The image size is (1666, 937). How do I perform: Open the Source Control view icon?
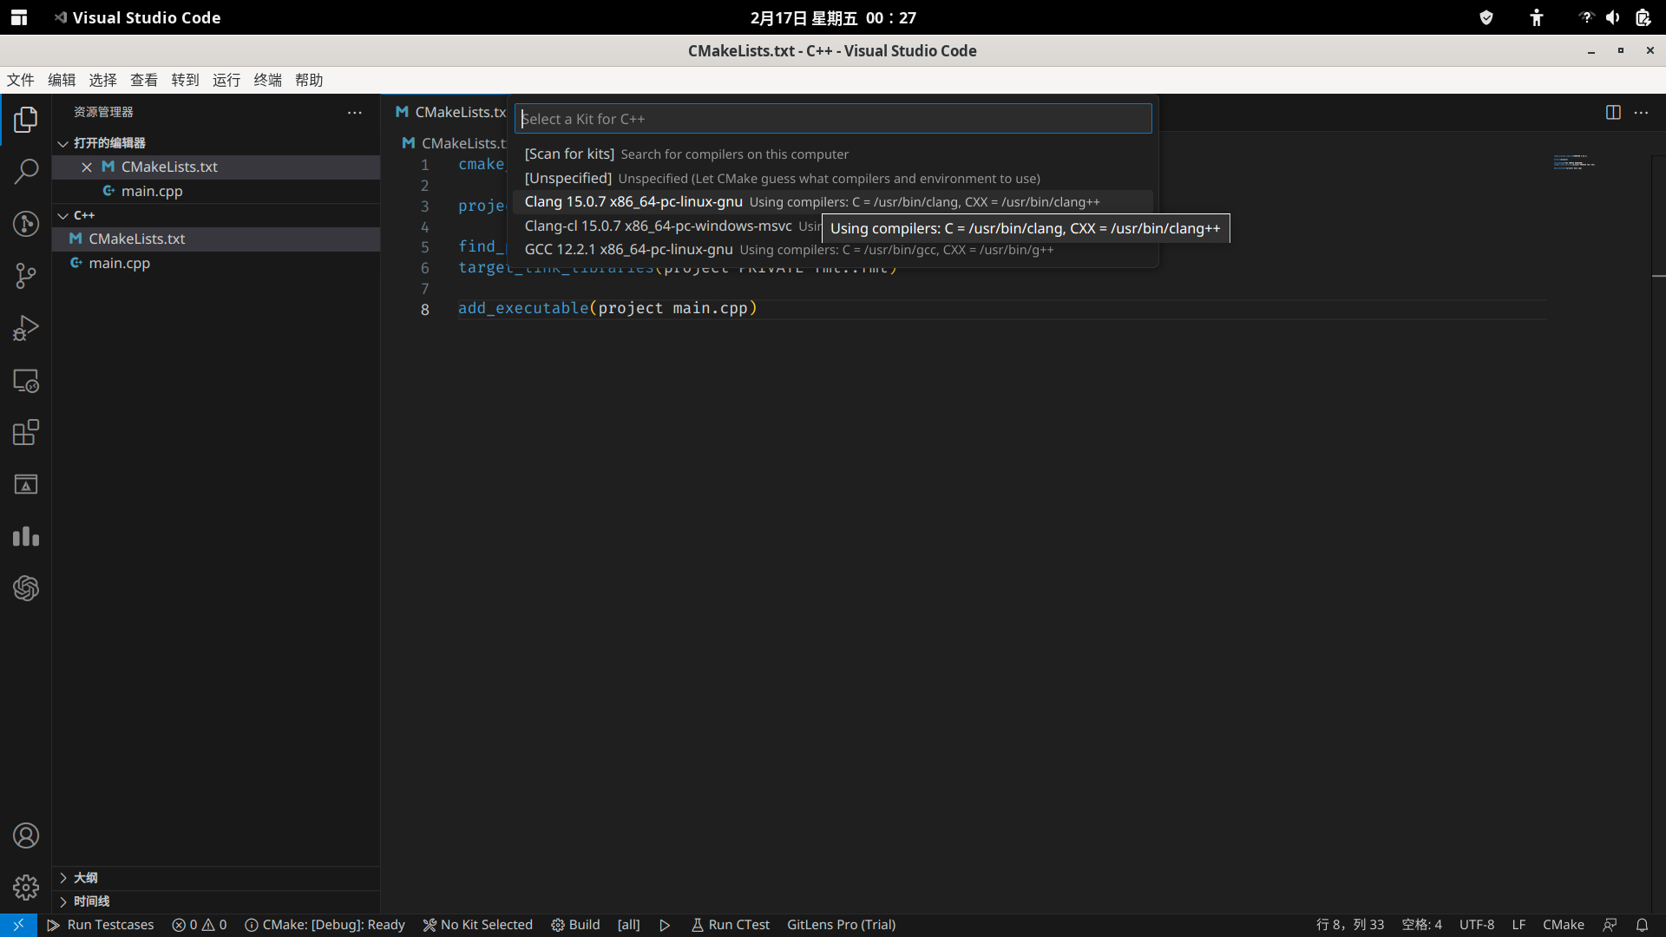[26, 276]
